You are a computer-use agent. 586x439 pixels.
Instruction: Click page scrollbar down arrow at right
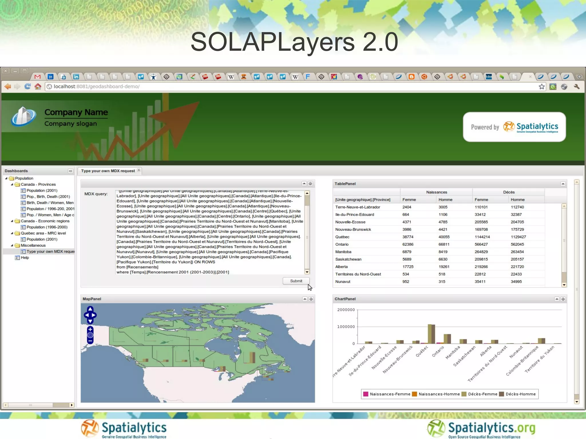click(577, 402)
